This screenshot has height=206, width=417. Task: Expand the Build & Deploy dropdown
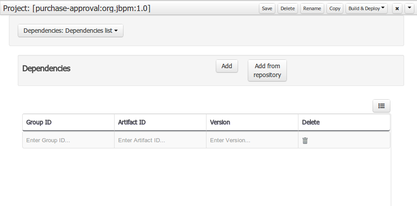coord(366,8)
